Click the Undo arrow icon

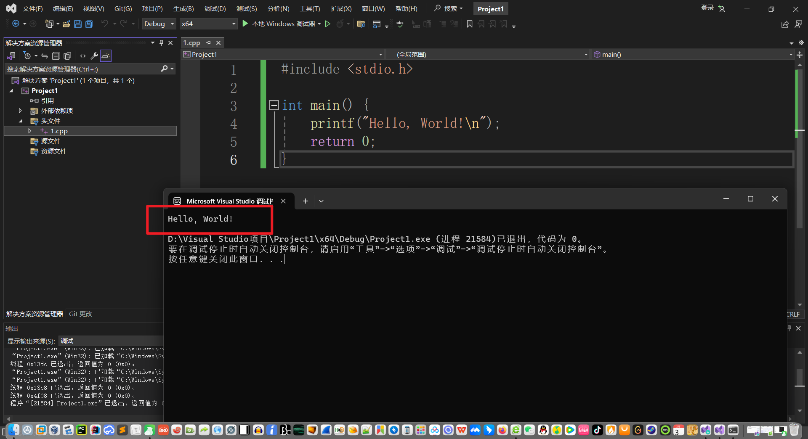tap(105, 24)
